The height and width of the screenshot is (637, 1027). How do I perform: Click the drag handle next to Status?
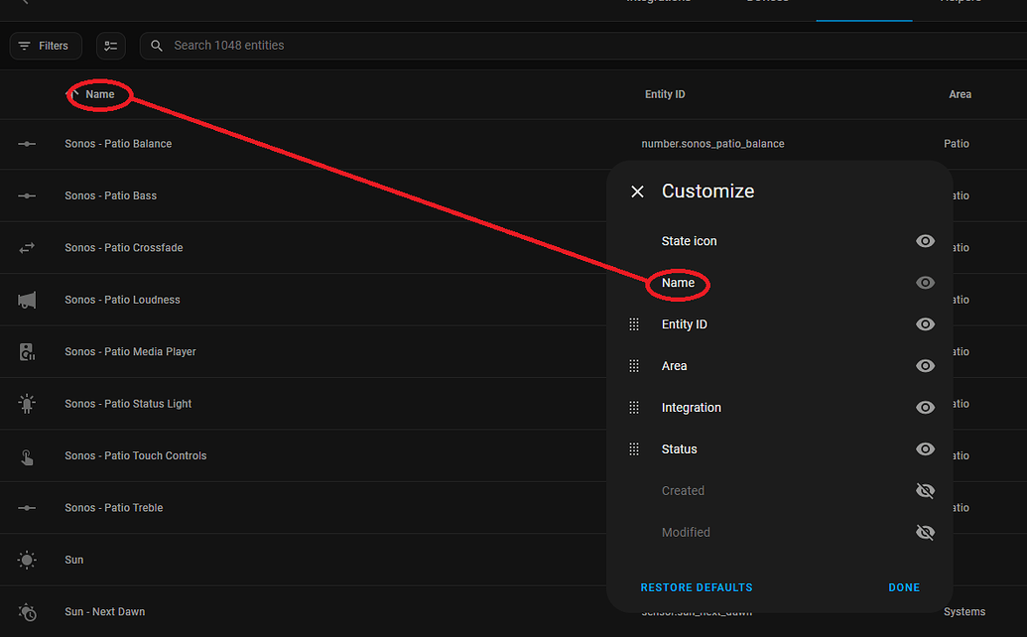[634, 448]
